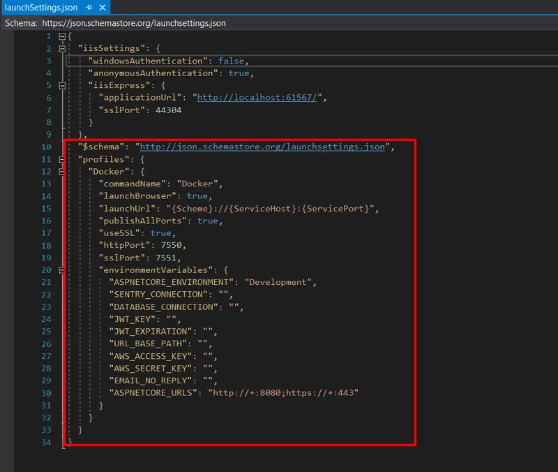Click the useSSL key
The width and height of the screenshot is (558, 472).
[119, 233]
